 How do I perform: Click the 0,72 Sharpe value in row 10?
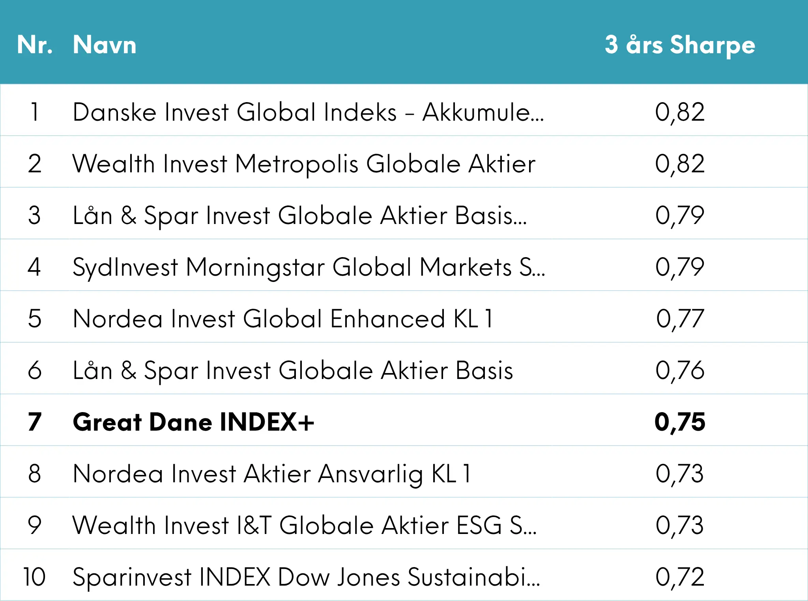pyautogui.click(x=680, y=577)
